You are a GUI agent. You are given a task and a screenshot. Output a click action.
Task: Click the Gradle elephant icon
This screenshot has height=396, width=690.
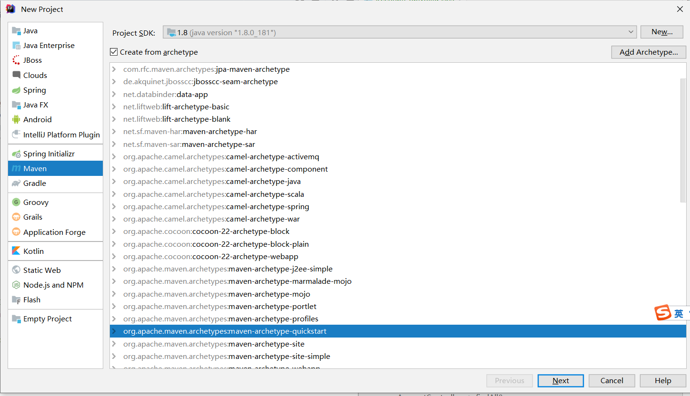[16, 184]
